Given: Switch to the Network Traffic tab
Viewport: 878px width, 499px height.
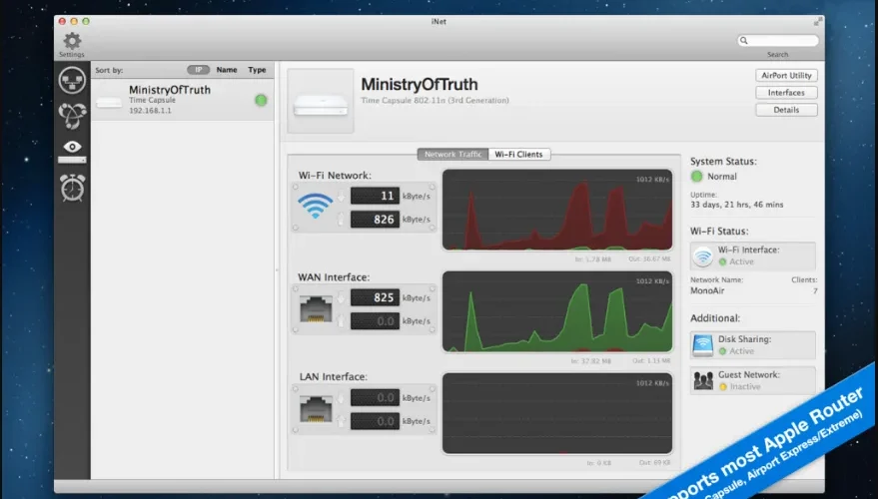Looking at the screenshot, I should tap(453, 155).
